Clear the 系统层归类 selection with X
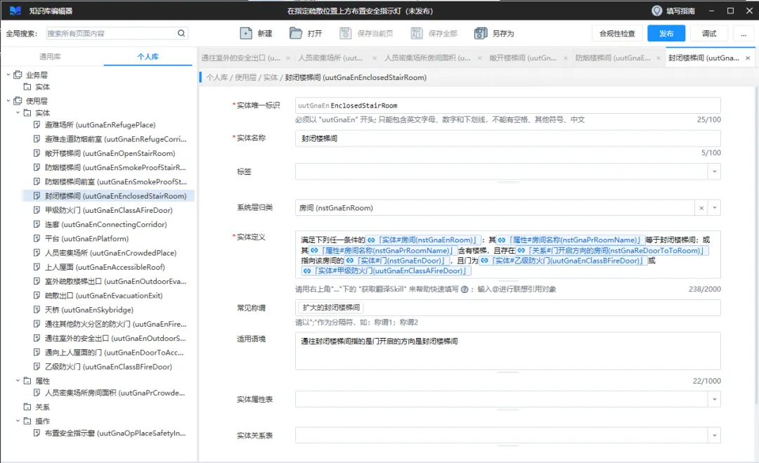 [701, 208]
